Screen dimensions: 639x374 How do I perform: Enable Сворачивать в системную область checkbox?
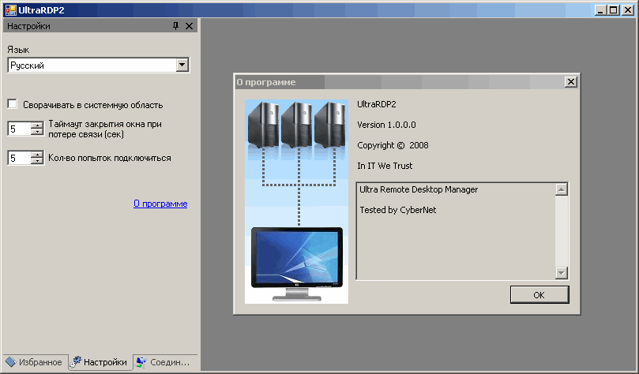[12, 104]
